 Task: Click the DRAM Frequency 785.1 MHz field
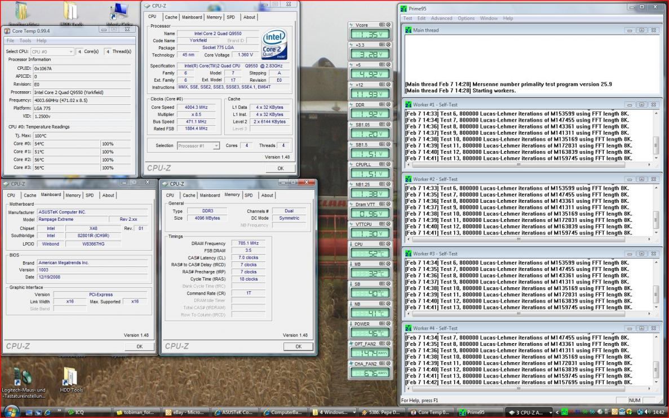(x=248, y=243)
